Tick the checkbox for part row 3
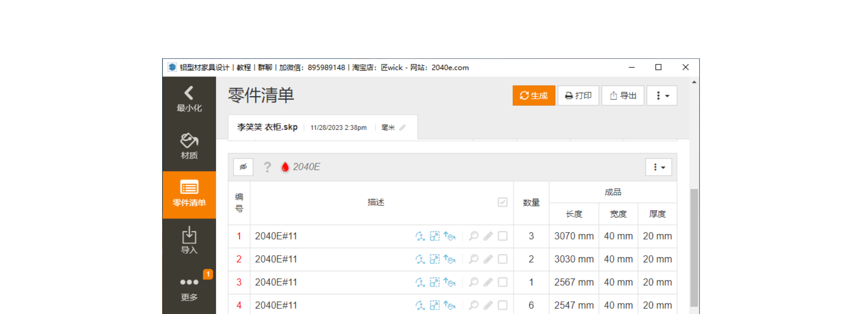 coord(503,282)
